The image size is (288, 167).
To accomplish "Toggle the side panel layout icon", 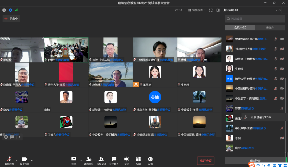I will (218, 10).
